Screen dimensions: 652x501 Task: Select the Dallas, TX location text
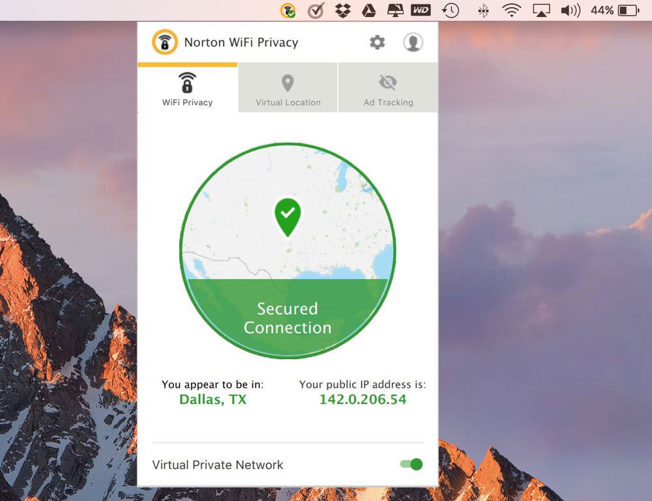[213, 399]
